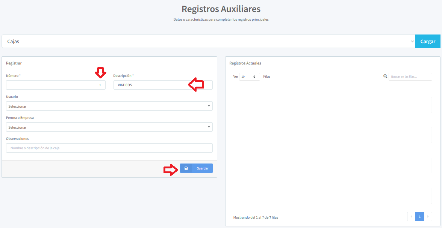The image size is (442, 228).
Task: Click the Guardar button text
Action: tap(202, 168)
